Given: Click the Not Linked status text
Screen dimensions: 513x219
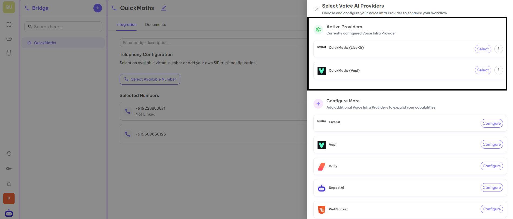Looking at the screenshot, I should 145,114.
